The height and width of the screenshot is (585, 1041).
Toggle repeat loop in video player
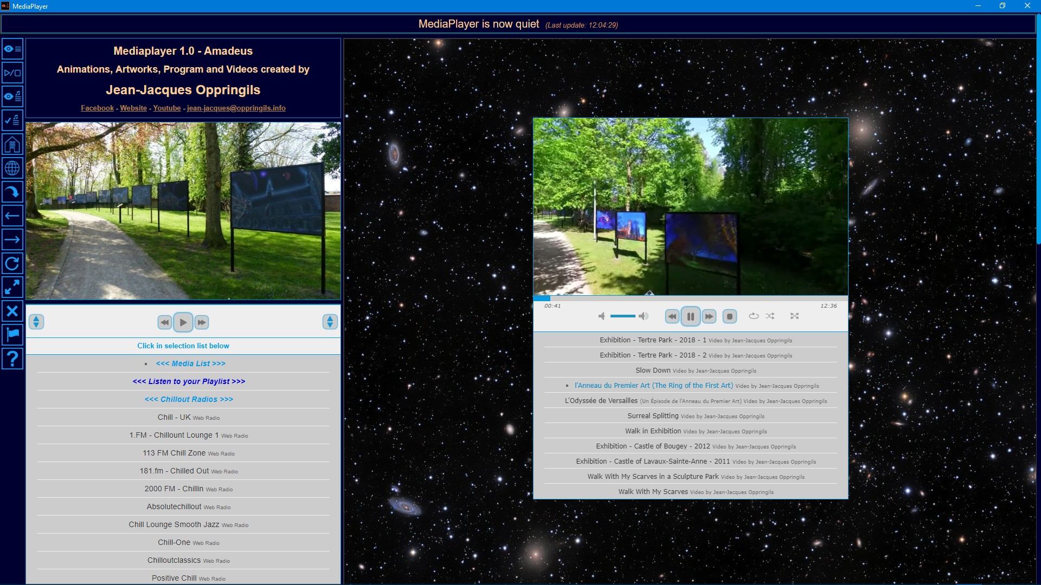pyautogui.click(x=754, y=316)
